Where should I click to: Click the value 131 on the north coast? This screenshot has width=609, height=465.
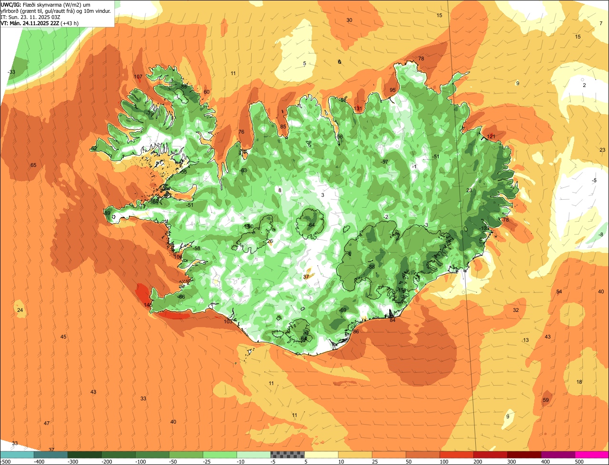[x=358, y=108]
